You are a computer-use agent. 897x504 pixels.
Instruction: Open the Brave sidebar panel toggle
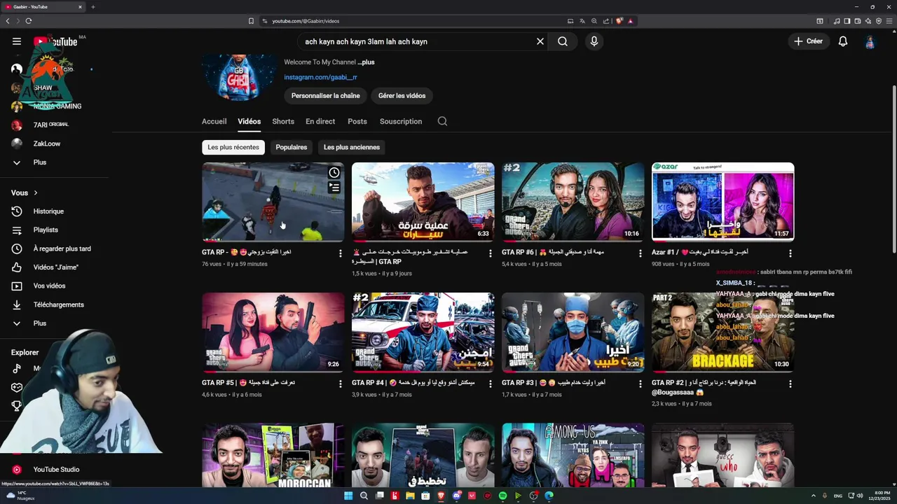847,21
